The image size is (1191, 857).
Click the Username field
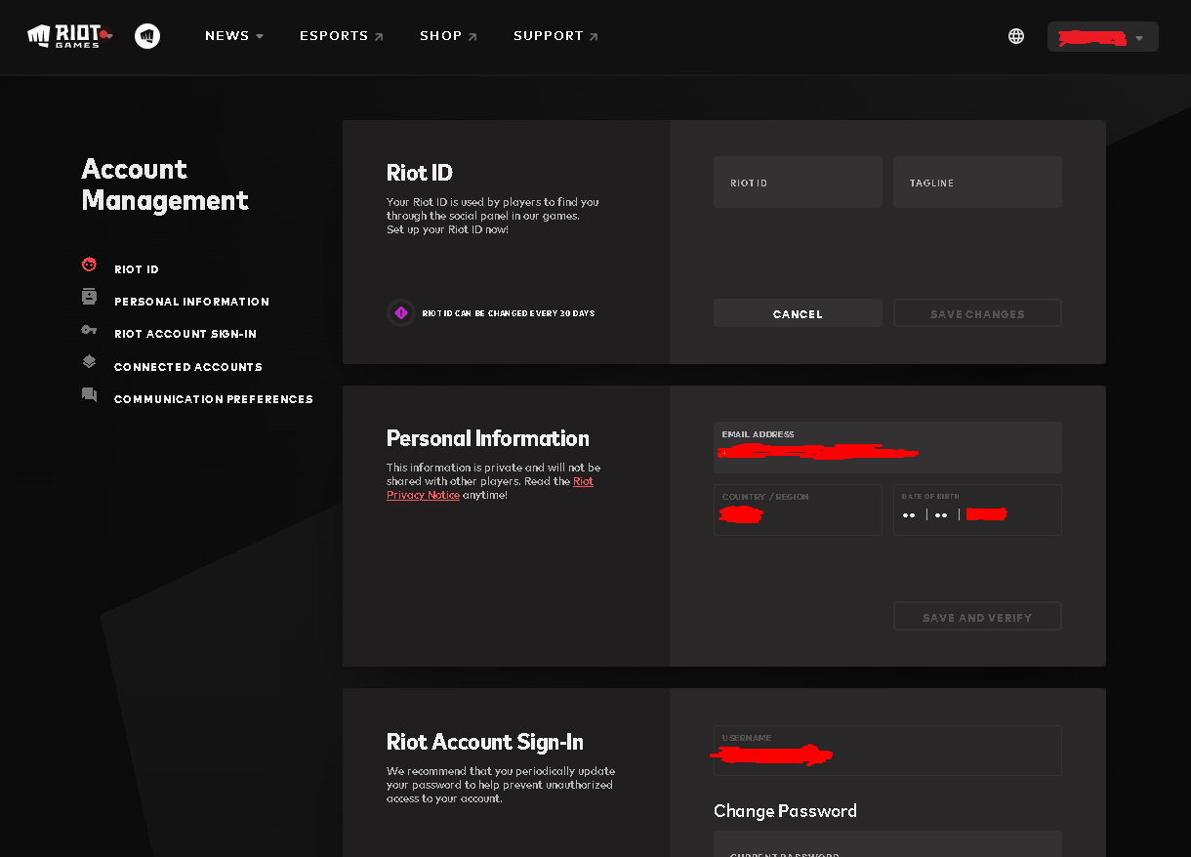click(887, 751)
